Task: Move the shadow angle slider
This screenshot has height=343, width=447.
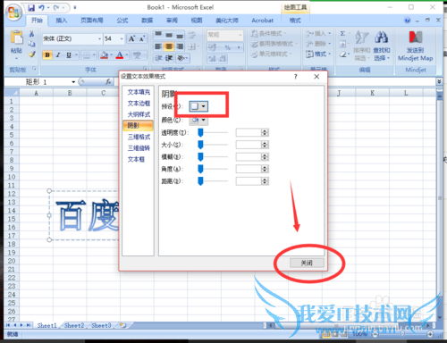Action: coord(200,169)
